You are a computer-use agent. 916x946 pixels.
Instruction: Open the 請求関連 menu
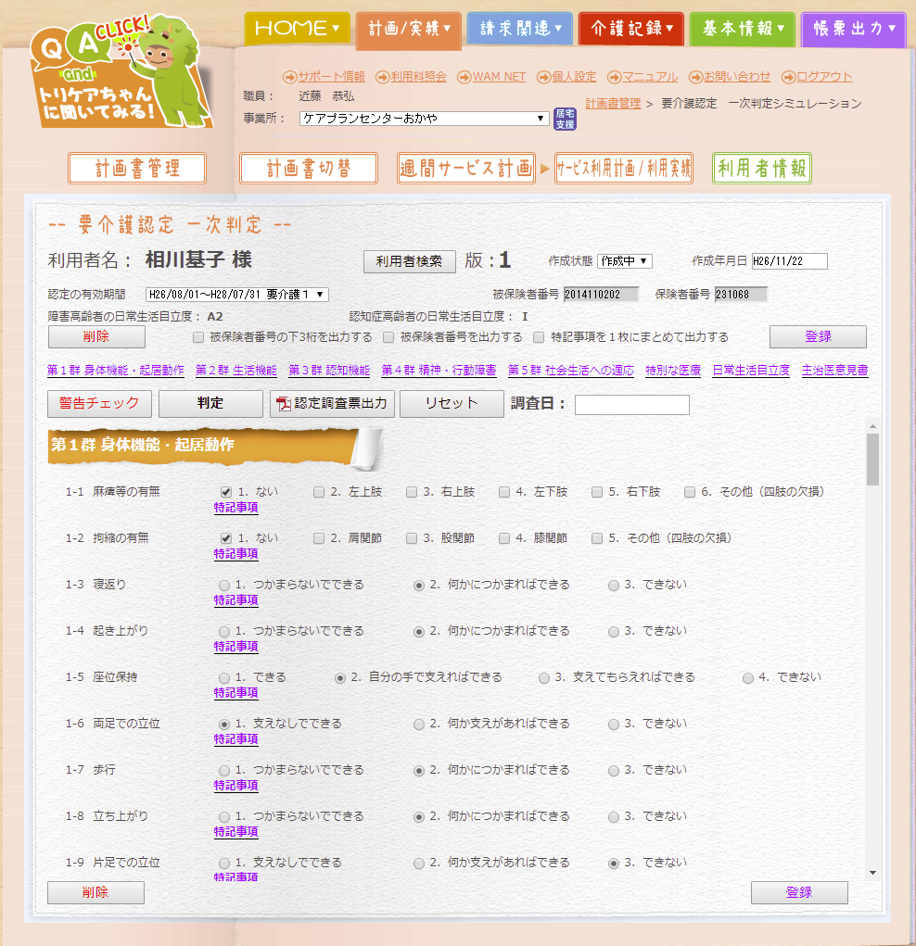click(x=519, y=29)
